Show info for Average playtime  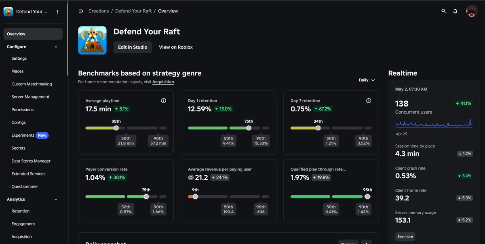click(x=164, y=101)
